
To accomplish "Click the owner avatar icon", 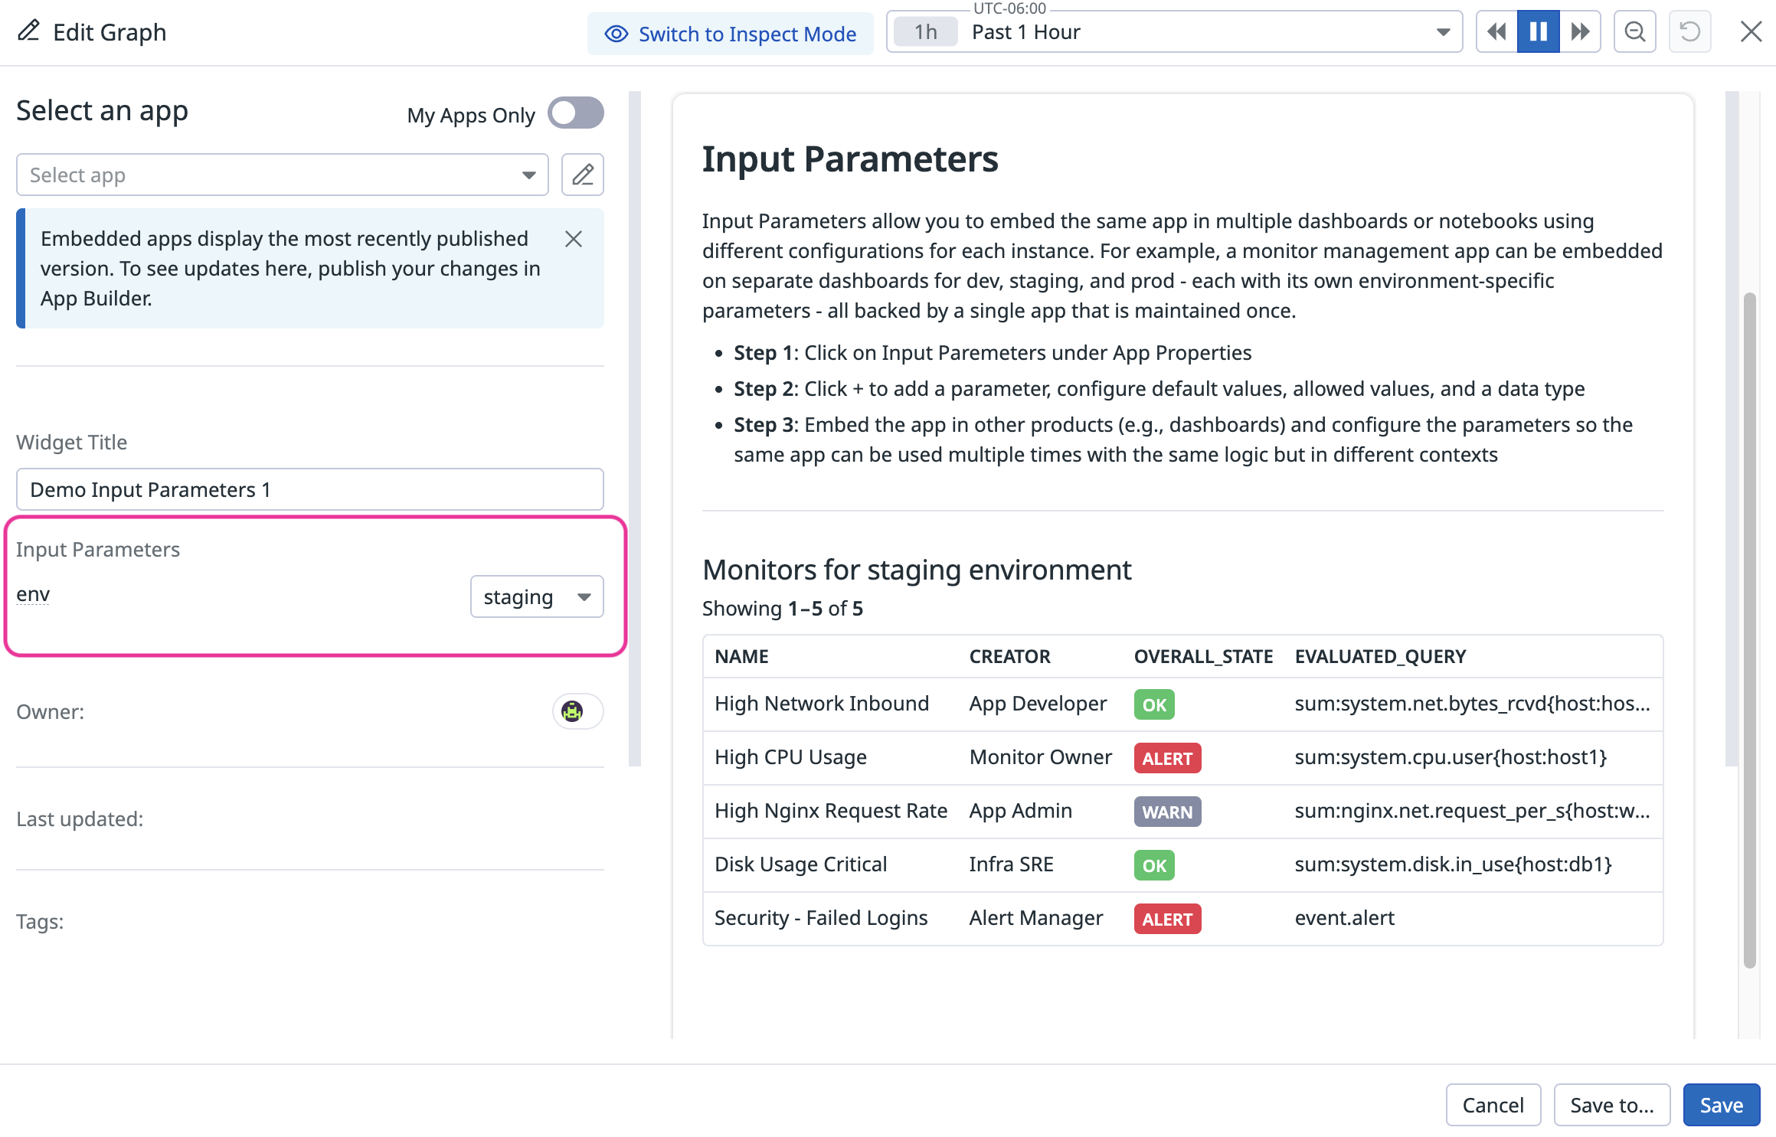I will pos(572,711).
